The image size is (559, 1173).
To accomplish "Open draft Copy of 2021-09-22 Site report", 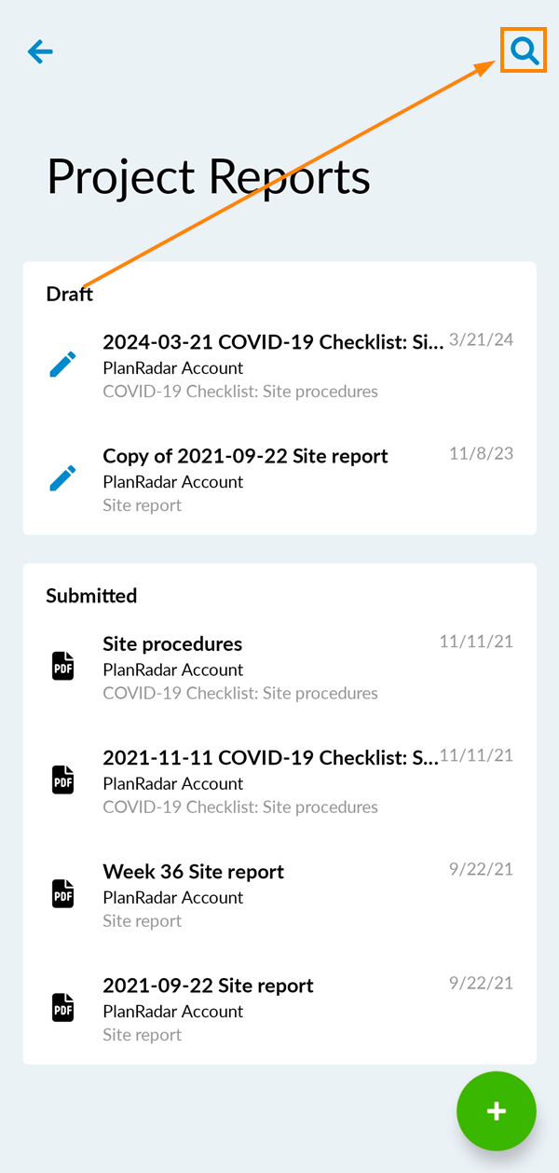I will (245, 456).
